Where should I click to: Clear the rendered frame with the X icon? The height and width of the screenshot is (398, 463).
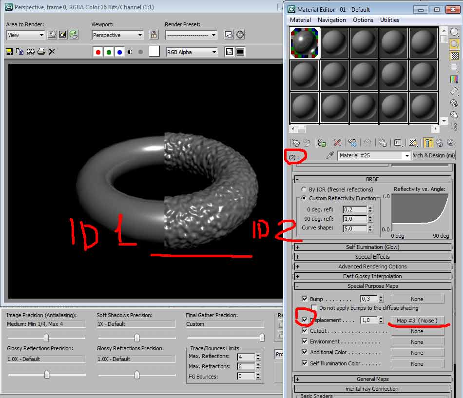pyautogui.click(x=52, y=52)
